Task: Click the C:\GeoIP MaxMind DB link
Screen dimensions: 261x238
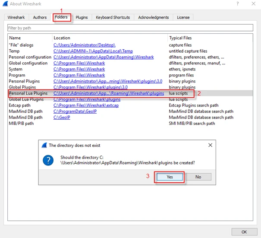Action: tap(62, 117)
